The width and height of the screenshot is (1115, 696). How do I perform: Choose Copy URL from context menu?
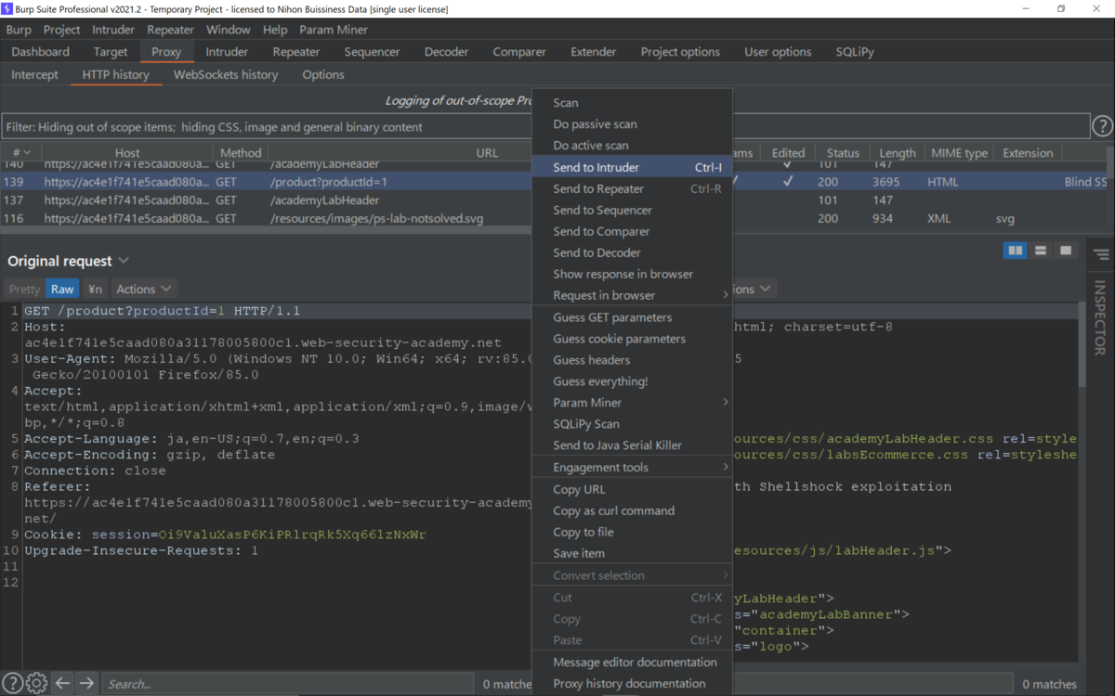click(632, 489)
